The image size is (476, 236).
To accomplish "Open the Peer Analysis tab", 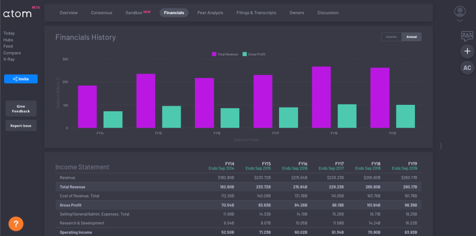I will (210, 13).
